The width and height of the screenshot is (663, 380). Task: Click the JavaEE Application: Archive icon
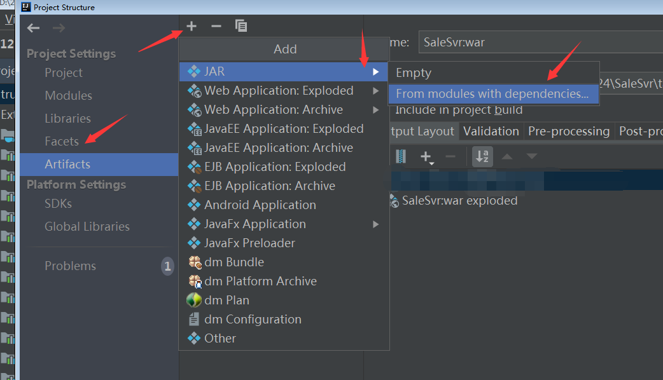195,148
